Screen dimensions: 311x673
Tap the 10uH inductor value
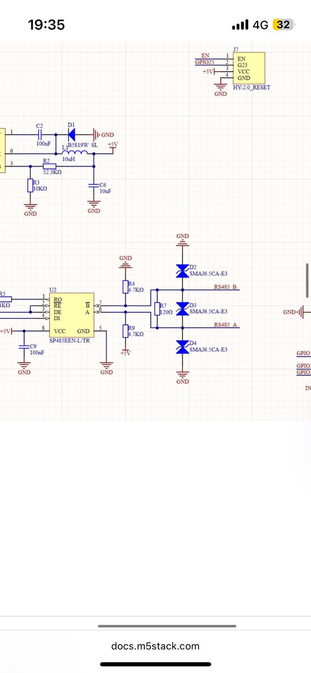coord(68,159)
